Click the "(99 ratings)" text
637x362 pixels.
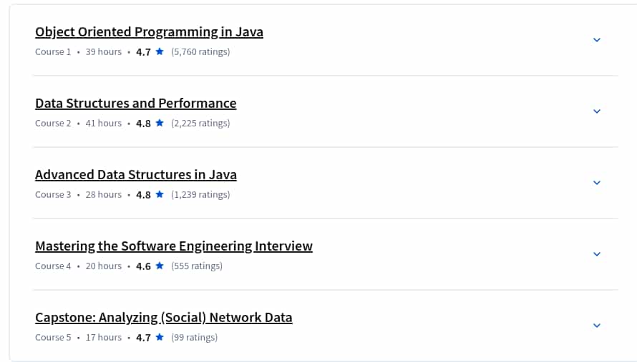[194, 337]
